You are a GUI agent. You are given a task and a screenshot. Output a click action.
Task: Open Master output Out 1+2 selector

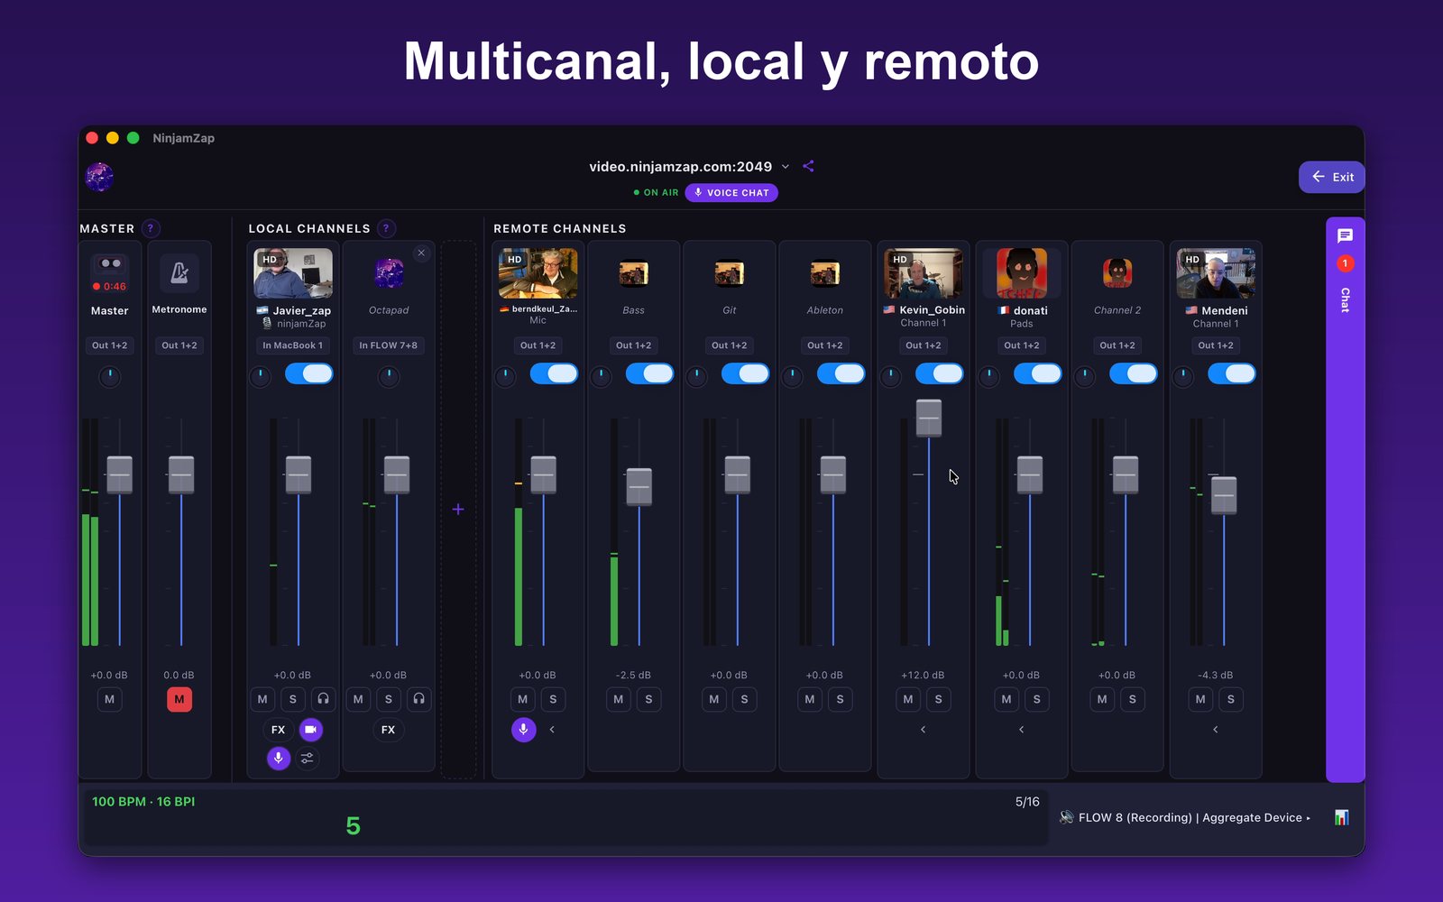110,345
